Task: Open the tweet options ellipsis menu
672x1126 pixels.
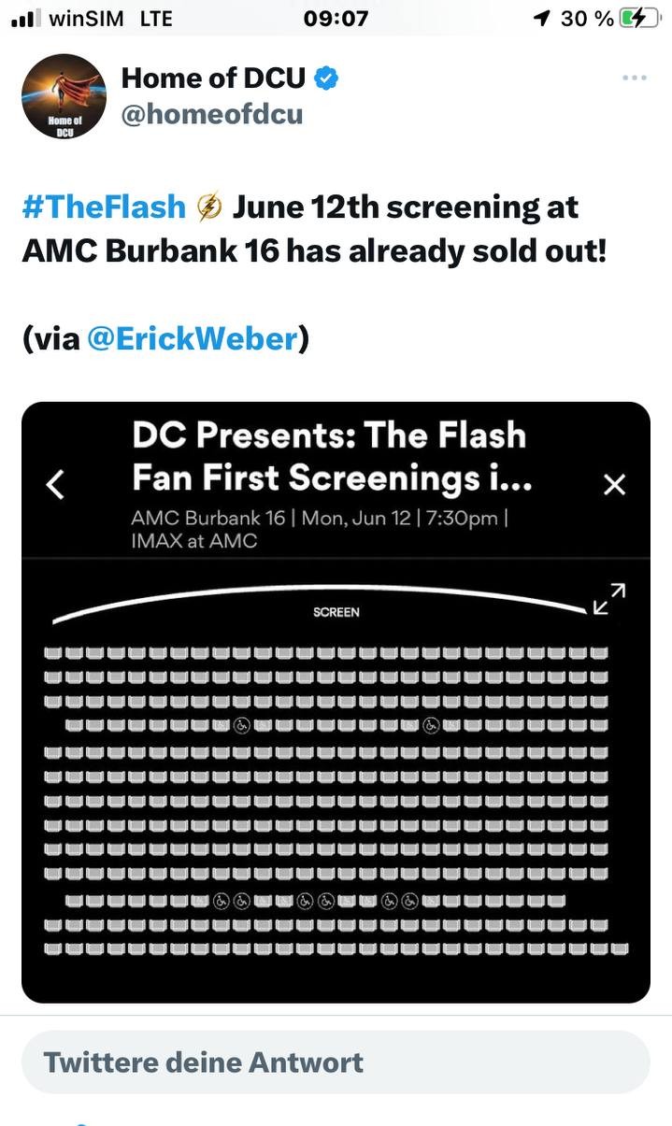Action: (634, 78)
